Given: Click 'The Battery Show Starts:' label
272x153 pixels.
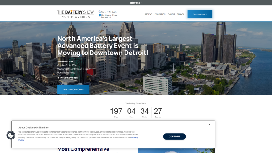Looking at the screenshot, I should 136,103.
